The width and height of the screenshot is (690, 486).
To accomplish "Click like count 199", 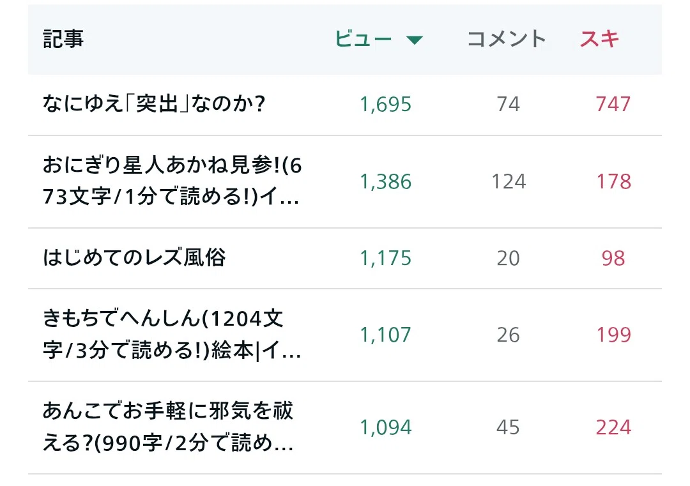I will click(613, 335).
